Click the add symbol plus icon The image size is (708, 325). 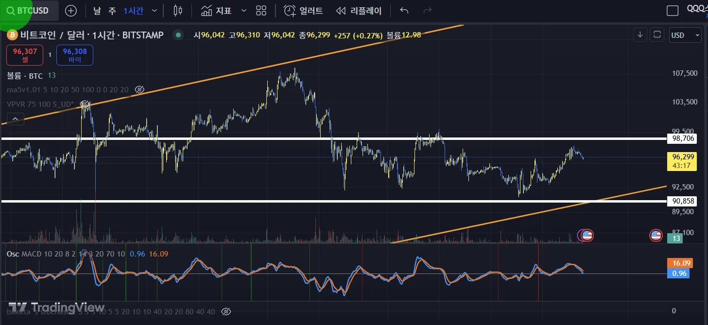pos(70,11)
